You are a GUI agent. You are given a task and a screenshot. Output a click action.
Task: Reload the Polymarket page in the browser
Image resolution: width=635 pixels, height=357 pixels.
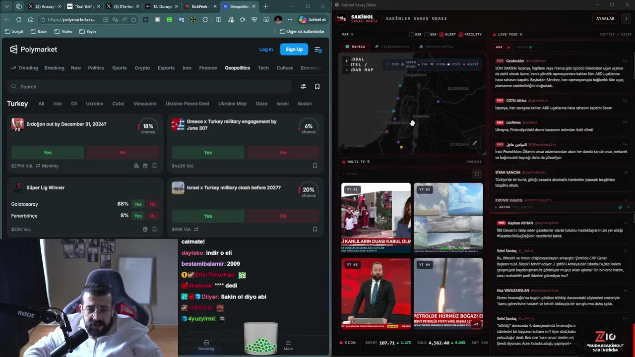(x=18, y=19)
